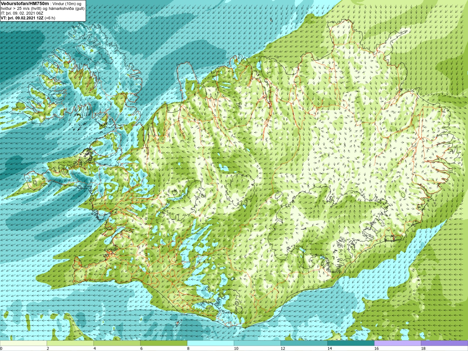
Task: Click the 16–18 m/s lavender legend swatch
Action: 398,343
